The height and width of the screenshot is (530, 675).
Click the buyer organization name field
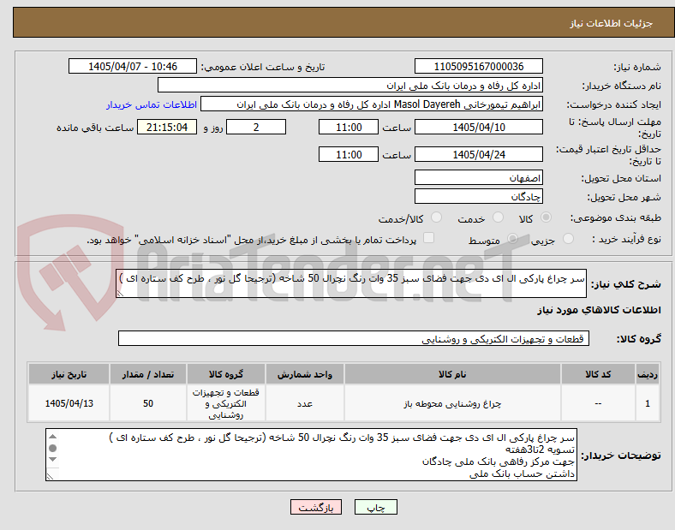(350, 85)
